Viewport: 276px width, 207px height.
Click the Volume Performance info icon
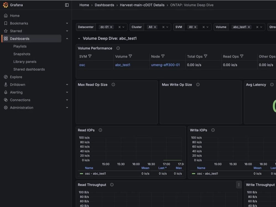[118, 48]
